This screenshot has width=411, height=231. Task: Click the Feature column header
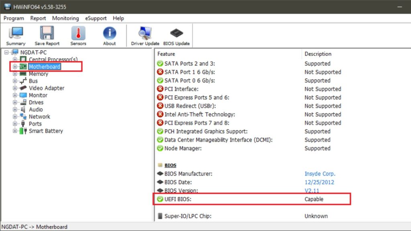tap(166, 54)
